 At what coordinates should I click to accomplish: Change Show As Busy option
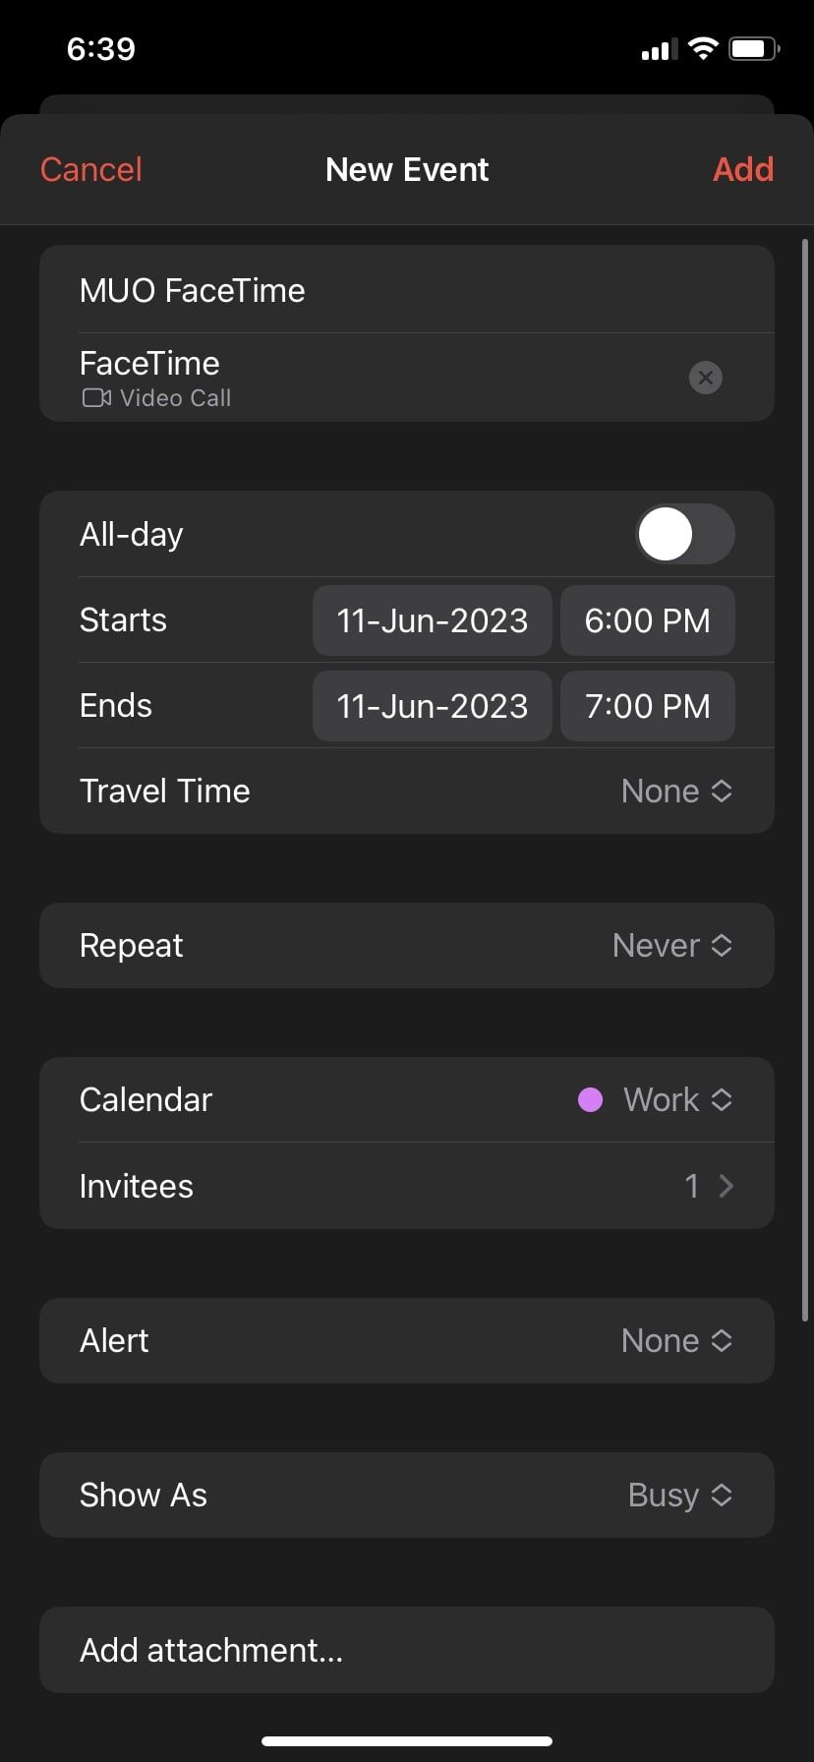coord(679,1496)
